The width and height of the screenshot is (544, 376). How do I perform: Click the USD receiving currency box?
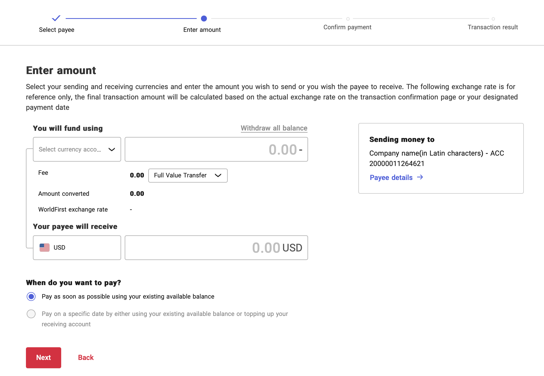[77, 248]
